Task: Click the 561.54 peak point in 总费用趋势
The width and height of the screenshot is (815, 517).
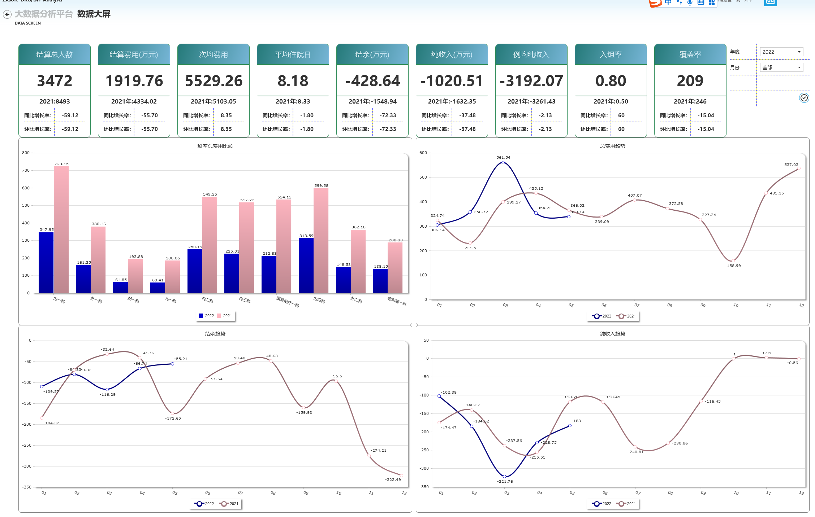Action: 503,162
